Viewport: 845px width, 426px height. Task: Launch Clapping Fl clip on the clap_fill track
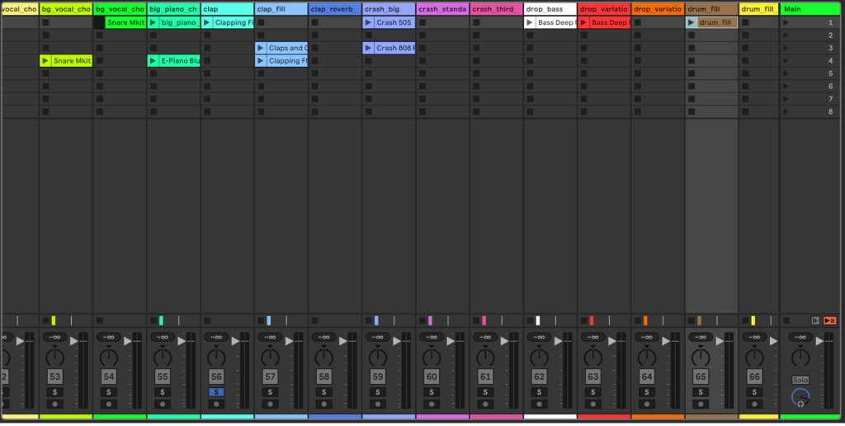pyautogui.click(x=261, y=61)
